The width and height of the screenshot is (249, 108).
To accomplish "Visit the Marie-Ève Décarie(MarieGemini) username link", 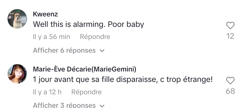I will 85,69.
